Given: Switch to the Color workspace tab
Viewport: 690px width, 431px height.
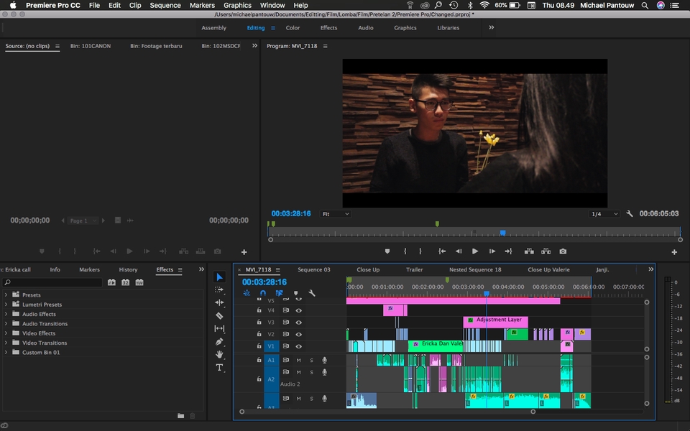Looking at the screenshot, I should tap(293, 28).
